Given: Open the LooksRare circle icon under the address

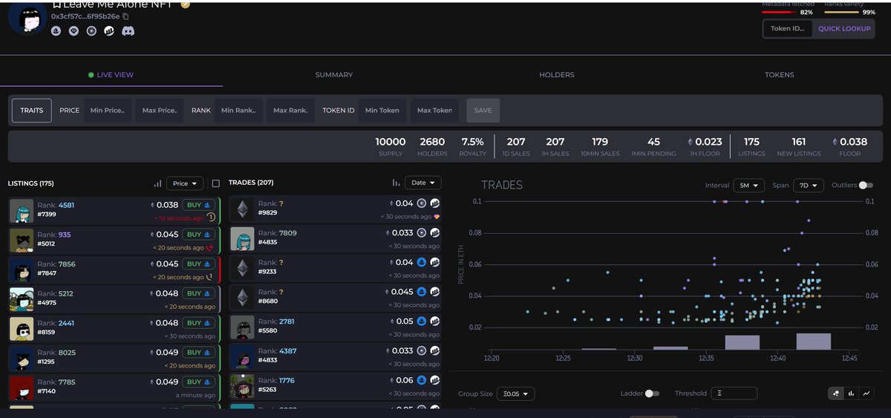Looking at the screenshot, I should tap(91, 31).
